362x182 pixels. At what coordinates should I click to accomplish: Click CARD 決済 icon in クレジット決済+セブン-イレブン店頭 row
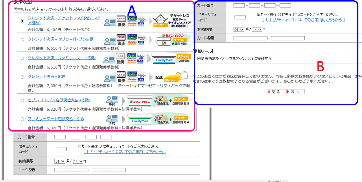[121, 40]
